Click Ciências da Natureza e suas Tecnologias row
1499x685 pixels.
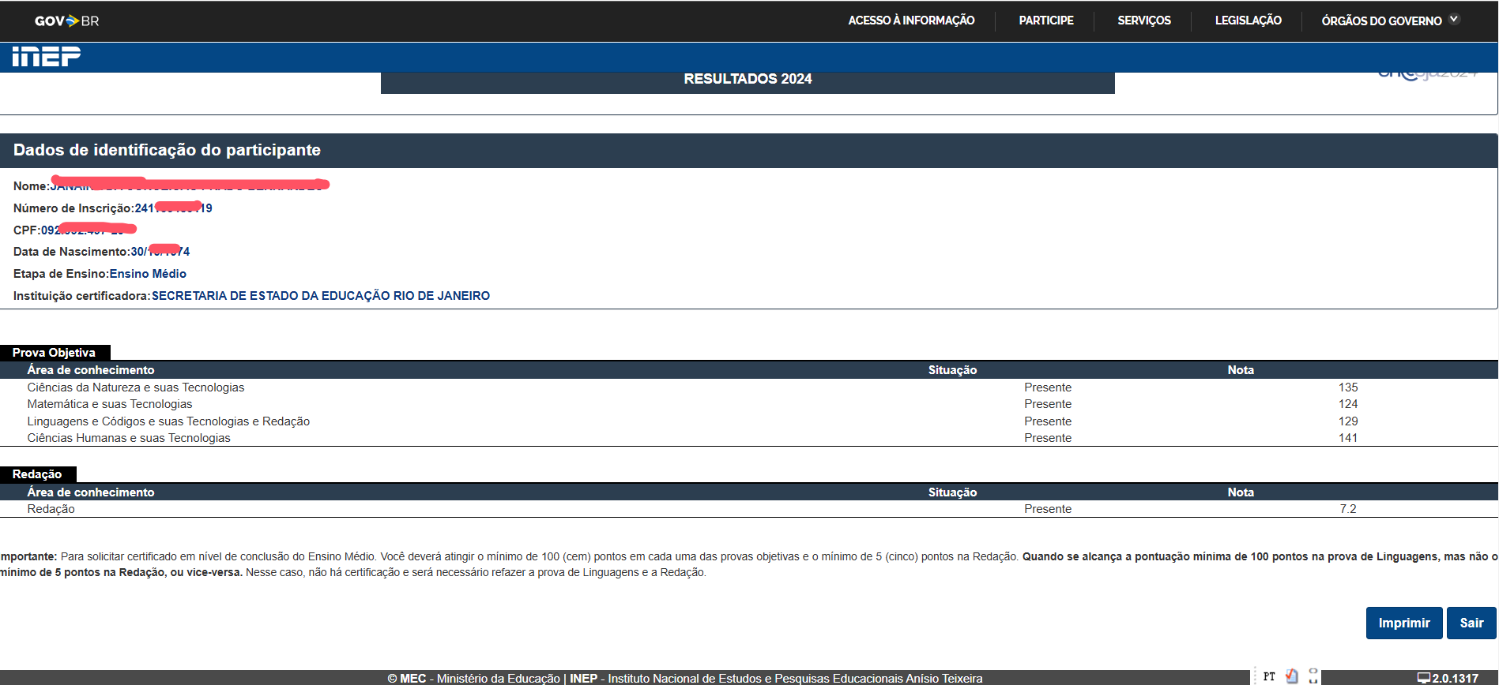[x=748, y=387]
